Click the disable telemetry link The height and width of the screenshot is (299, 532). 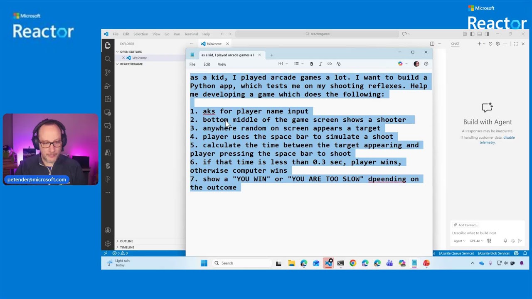(x=497, y=140)
